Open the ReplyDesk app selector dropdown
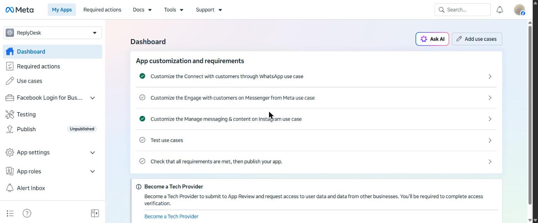538x223 pixels. (53, 33)
